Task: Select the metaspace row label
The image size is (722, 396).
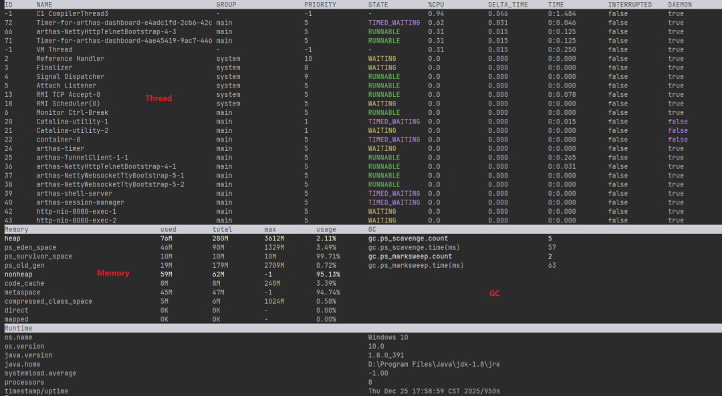Action: pos(22,292)
